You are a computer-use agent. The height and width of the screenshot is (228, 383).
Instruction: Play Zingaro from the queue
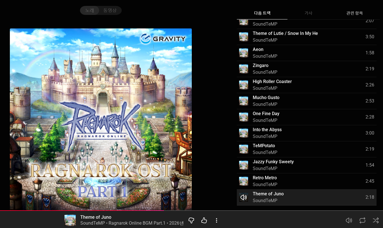click(260, 66)
